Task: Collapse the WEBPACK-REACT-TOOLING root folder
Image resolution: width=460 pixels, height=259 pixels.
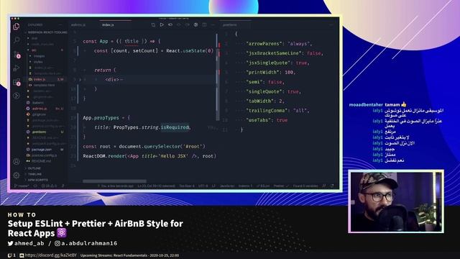Action: coord(47,32)
